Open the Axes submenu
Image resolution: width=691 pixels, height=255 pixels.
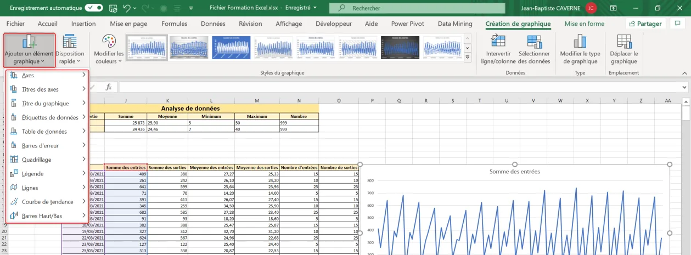[x=47, y=75]
